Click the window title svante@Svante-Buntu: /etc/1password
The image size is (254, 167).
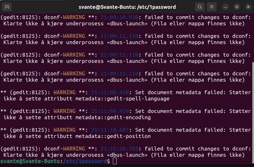point(127,7)
